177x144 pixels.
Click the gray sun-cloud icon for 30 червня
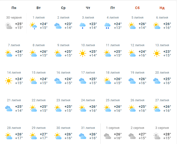[9, 26]
